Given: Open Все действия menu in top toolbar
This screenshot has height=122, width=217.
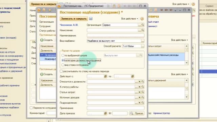Looking at the screenshot, I should (x=181, y=4).
